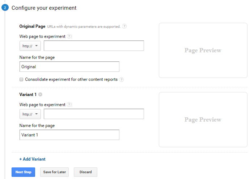Click the Variant 1 page preview box
The height and width of the screenshot is (179, 250).
tap(203, 119)
